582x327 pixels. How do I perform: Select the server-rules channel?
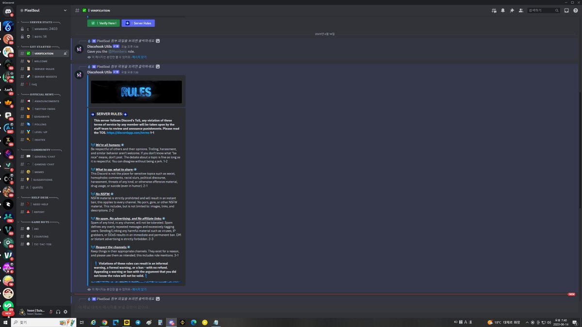pos(44,69)
